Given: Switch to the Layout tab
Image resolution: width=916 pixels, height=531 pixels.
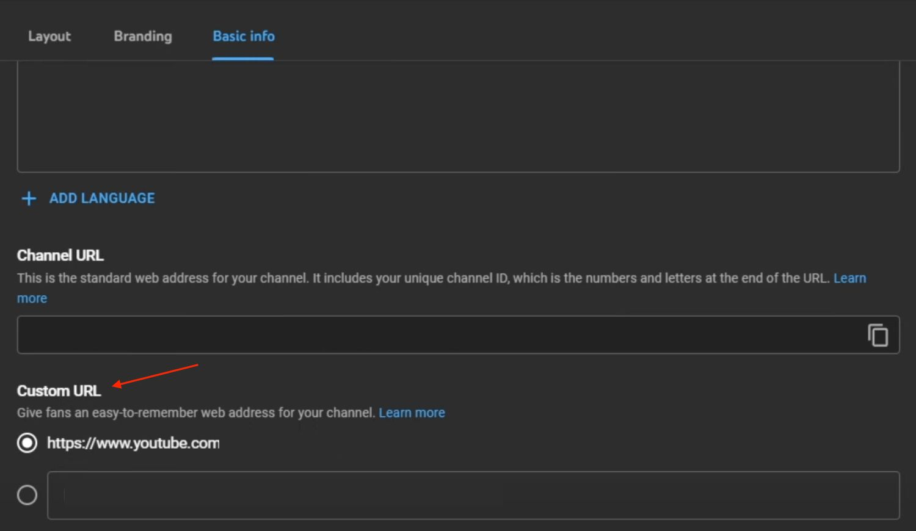Looking at the screenshot, I should [49, 37].
